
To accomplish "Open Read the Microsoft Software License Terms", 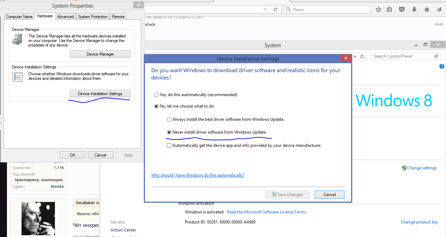I will 266,212.
